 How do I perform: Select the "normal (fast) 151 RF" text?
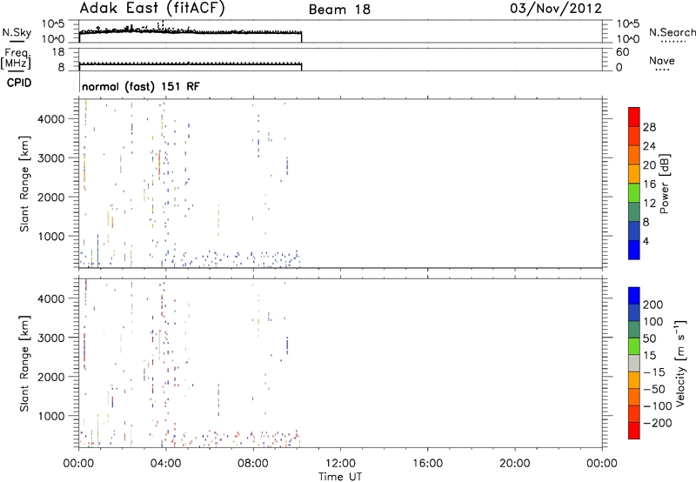[141, 86]
